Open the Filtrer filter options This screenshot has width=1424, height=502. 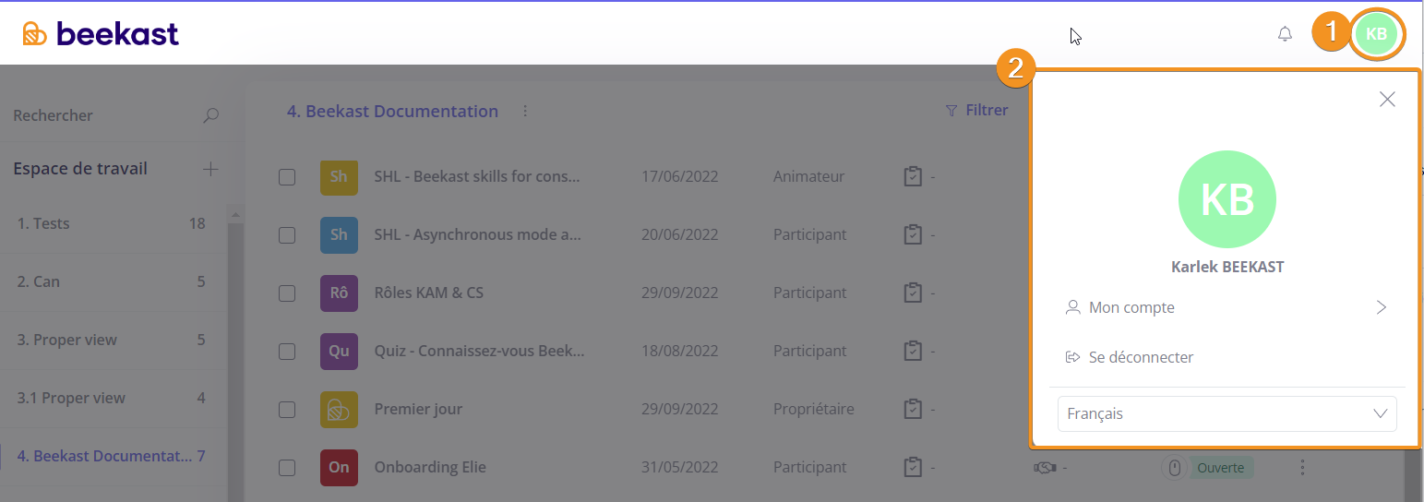click(977, 110)
